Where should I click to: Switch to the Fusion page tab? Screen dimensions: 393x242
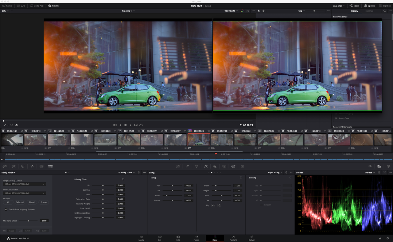(x=196, y=238)
